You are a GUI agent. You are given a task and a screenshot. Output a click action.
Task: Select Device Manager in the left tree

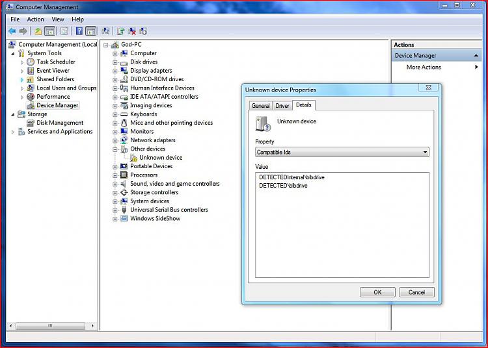57,105
